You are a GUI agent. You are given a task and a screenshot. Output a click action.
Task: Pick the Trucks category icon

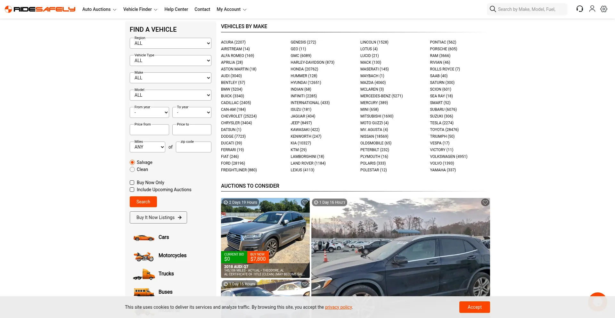[x=144, y=274]
